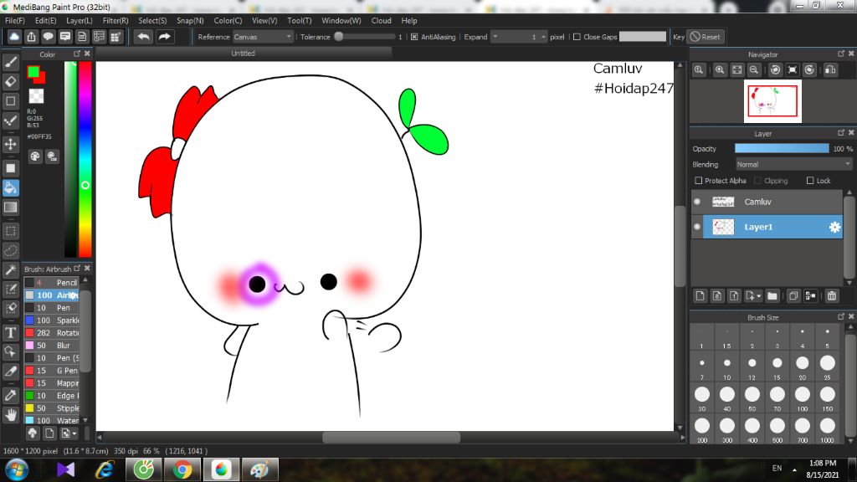Select the Stipple brush
Viewport: 857px width, 482px height.
(52, 408)
